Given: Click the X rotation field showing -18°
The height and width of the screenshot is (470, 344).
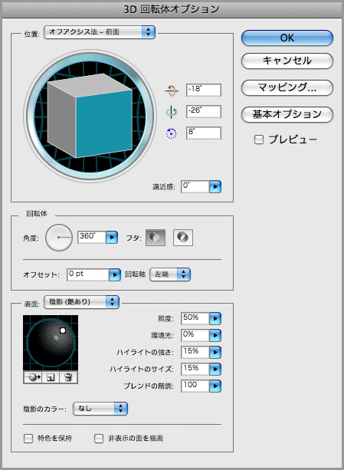Looking at the screenshot, I should [204, 90].
